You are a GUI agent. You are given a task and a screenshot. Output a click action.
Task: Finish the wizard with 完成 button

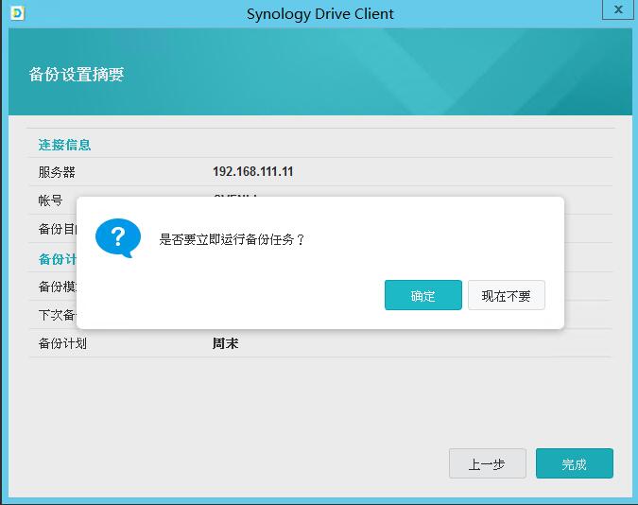pyautogui.click(x=574, y=464)
